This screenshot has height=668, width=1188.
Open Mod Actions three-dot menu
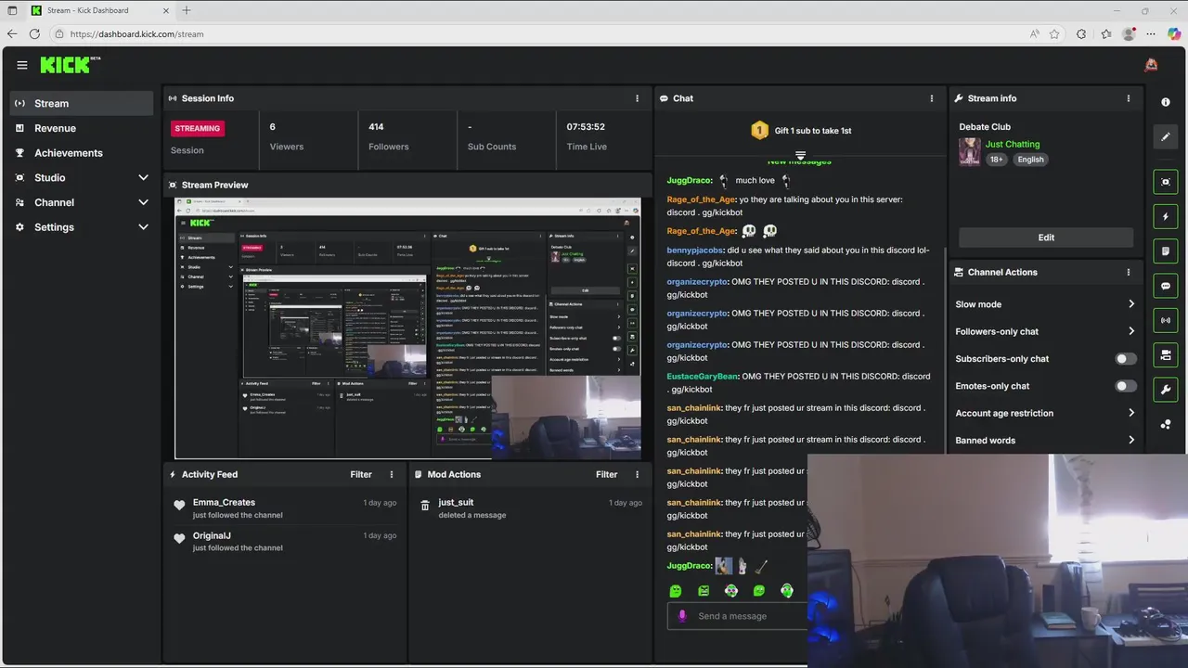637,474
